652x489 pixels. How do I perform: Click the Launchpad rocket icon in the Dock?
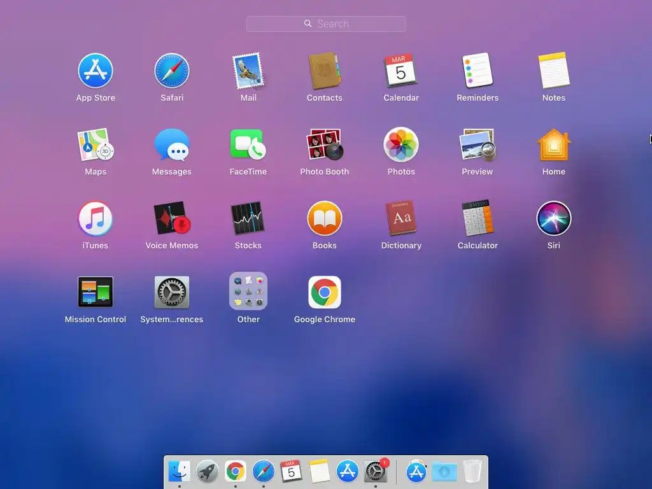[x=207, y=471]
